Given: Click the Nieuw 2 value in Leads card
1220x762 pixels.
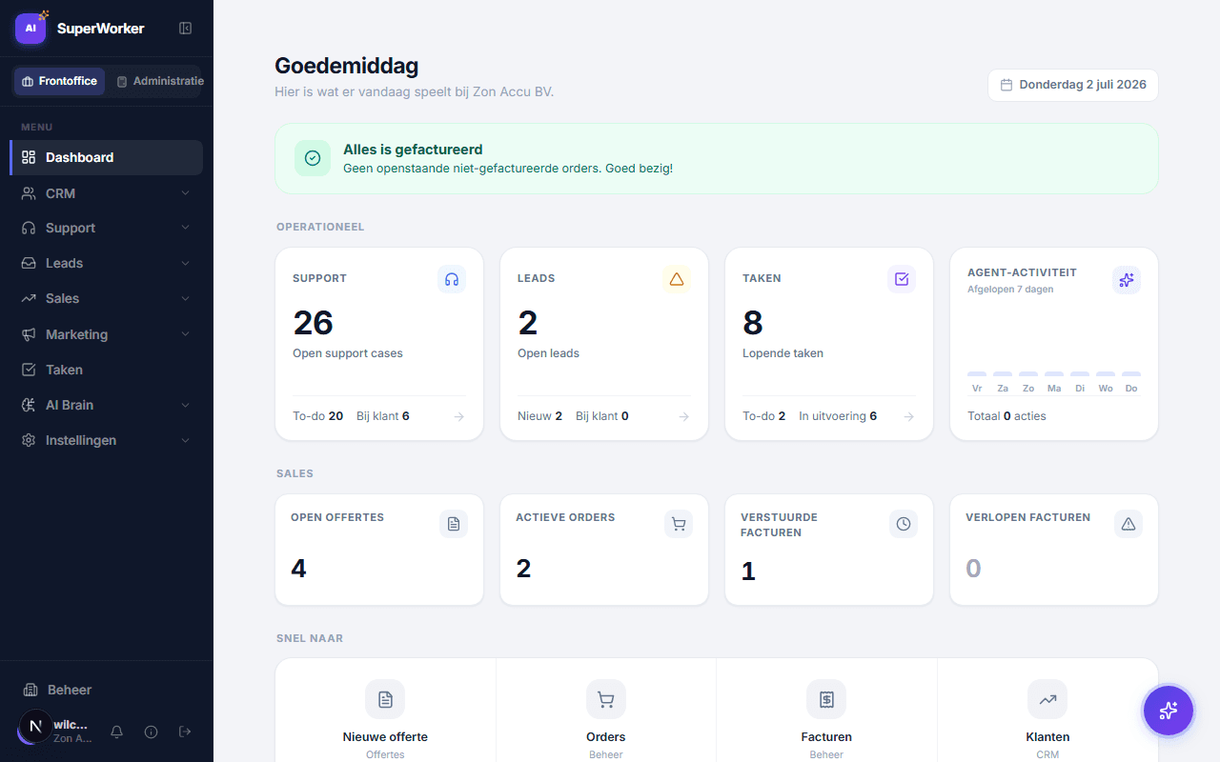Looking at the screenshot, I should (x=539, y=416).
